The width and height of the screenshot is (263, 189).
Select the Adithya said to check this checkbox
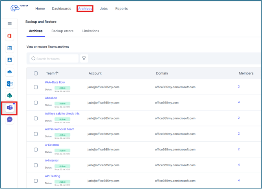pyautogui.click(x=36, y=119)
